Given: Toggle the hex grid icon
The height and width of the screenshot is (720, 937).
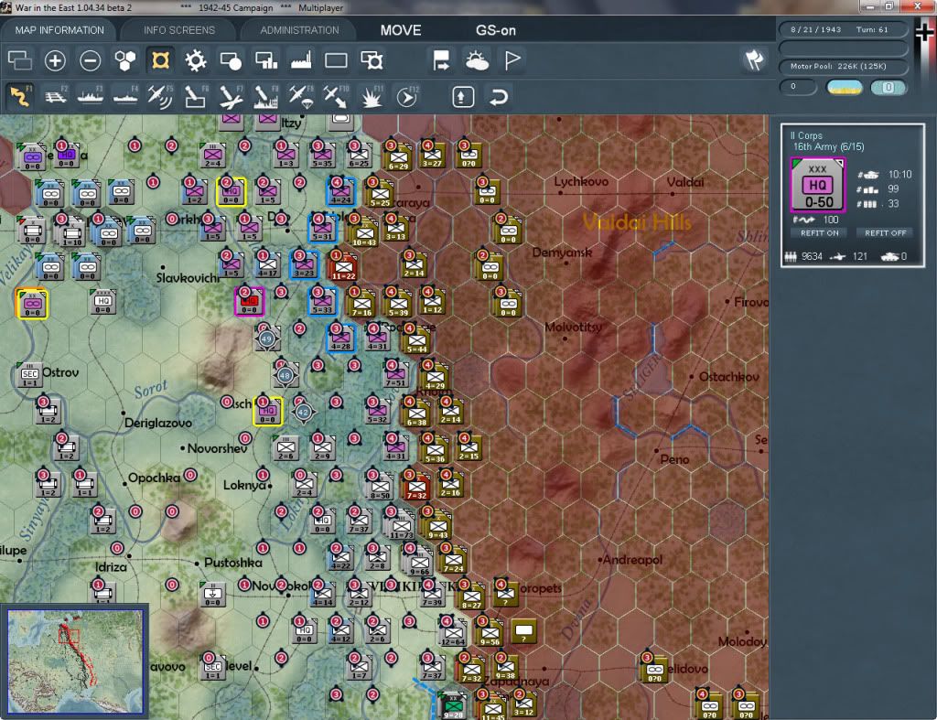Looking at the screenshot, I should tap(124, 60).
